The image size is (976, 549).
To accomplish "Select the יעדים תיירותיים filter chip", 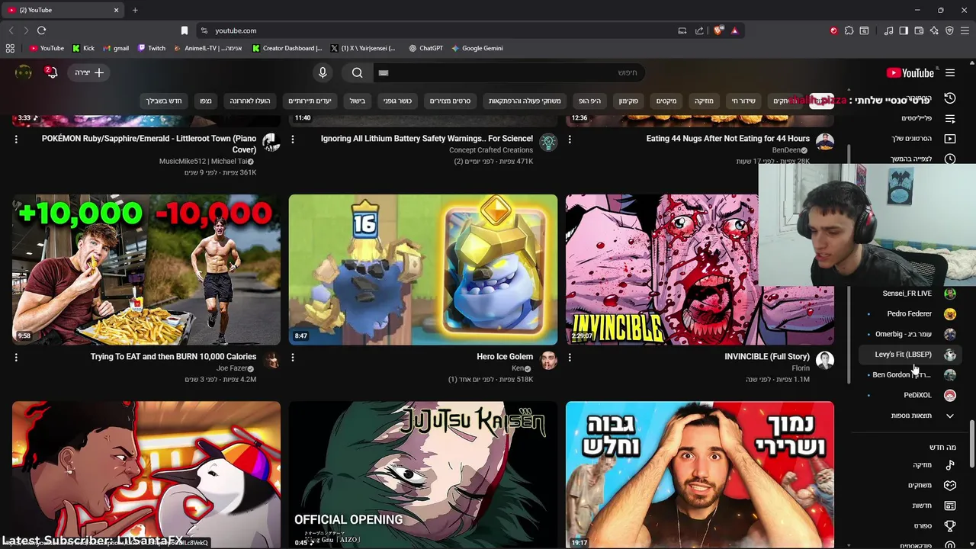I will [x=310, y=101].
